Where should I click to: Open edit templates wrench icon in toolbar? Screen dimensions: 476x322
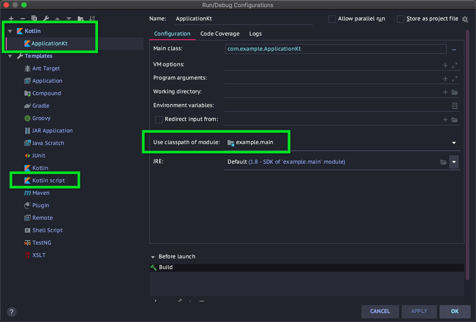click(x=46, y=19)
